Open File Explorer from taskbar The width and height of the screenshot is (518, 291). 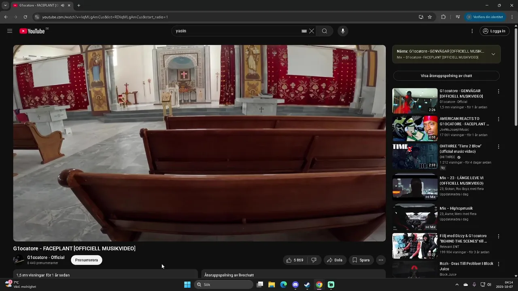(272, 285)
